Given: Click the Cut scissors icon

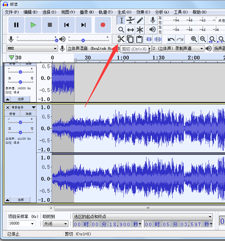Looking at the screenshot, I should (x=121, y=39).
